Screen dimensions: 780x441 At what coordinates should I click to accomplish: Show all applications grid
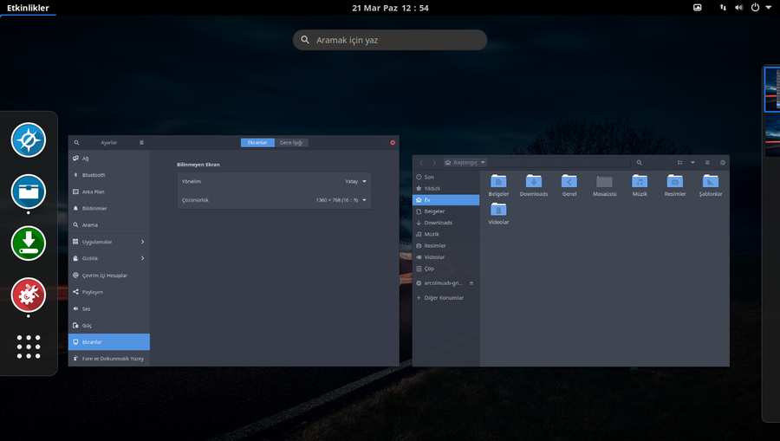point(29,346)
